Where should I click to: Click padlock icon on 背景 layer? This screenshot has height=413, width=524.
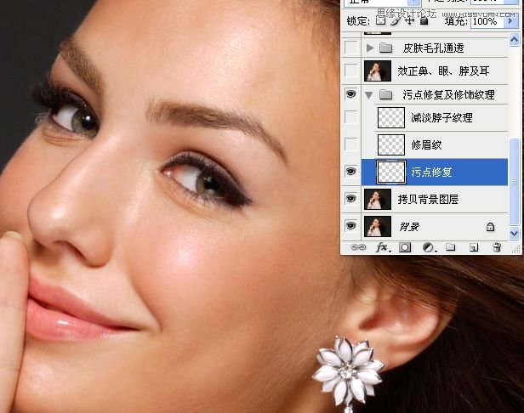(490, 227)
